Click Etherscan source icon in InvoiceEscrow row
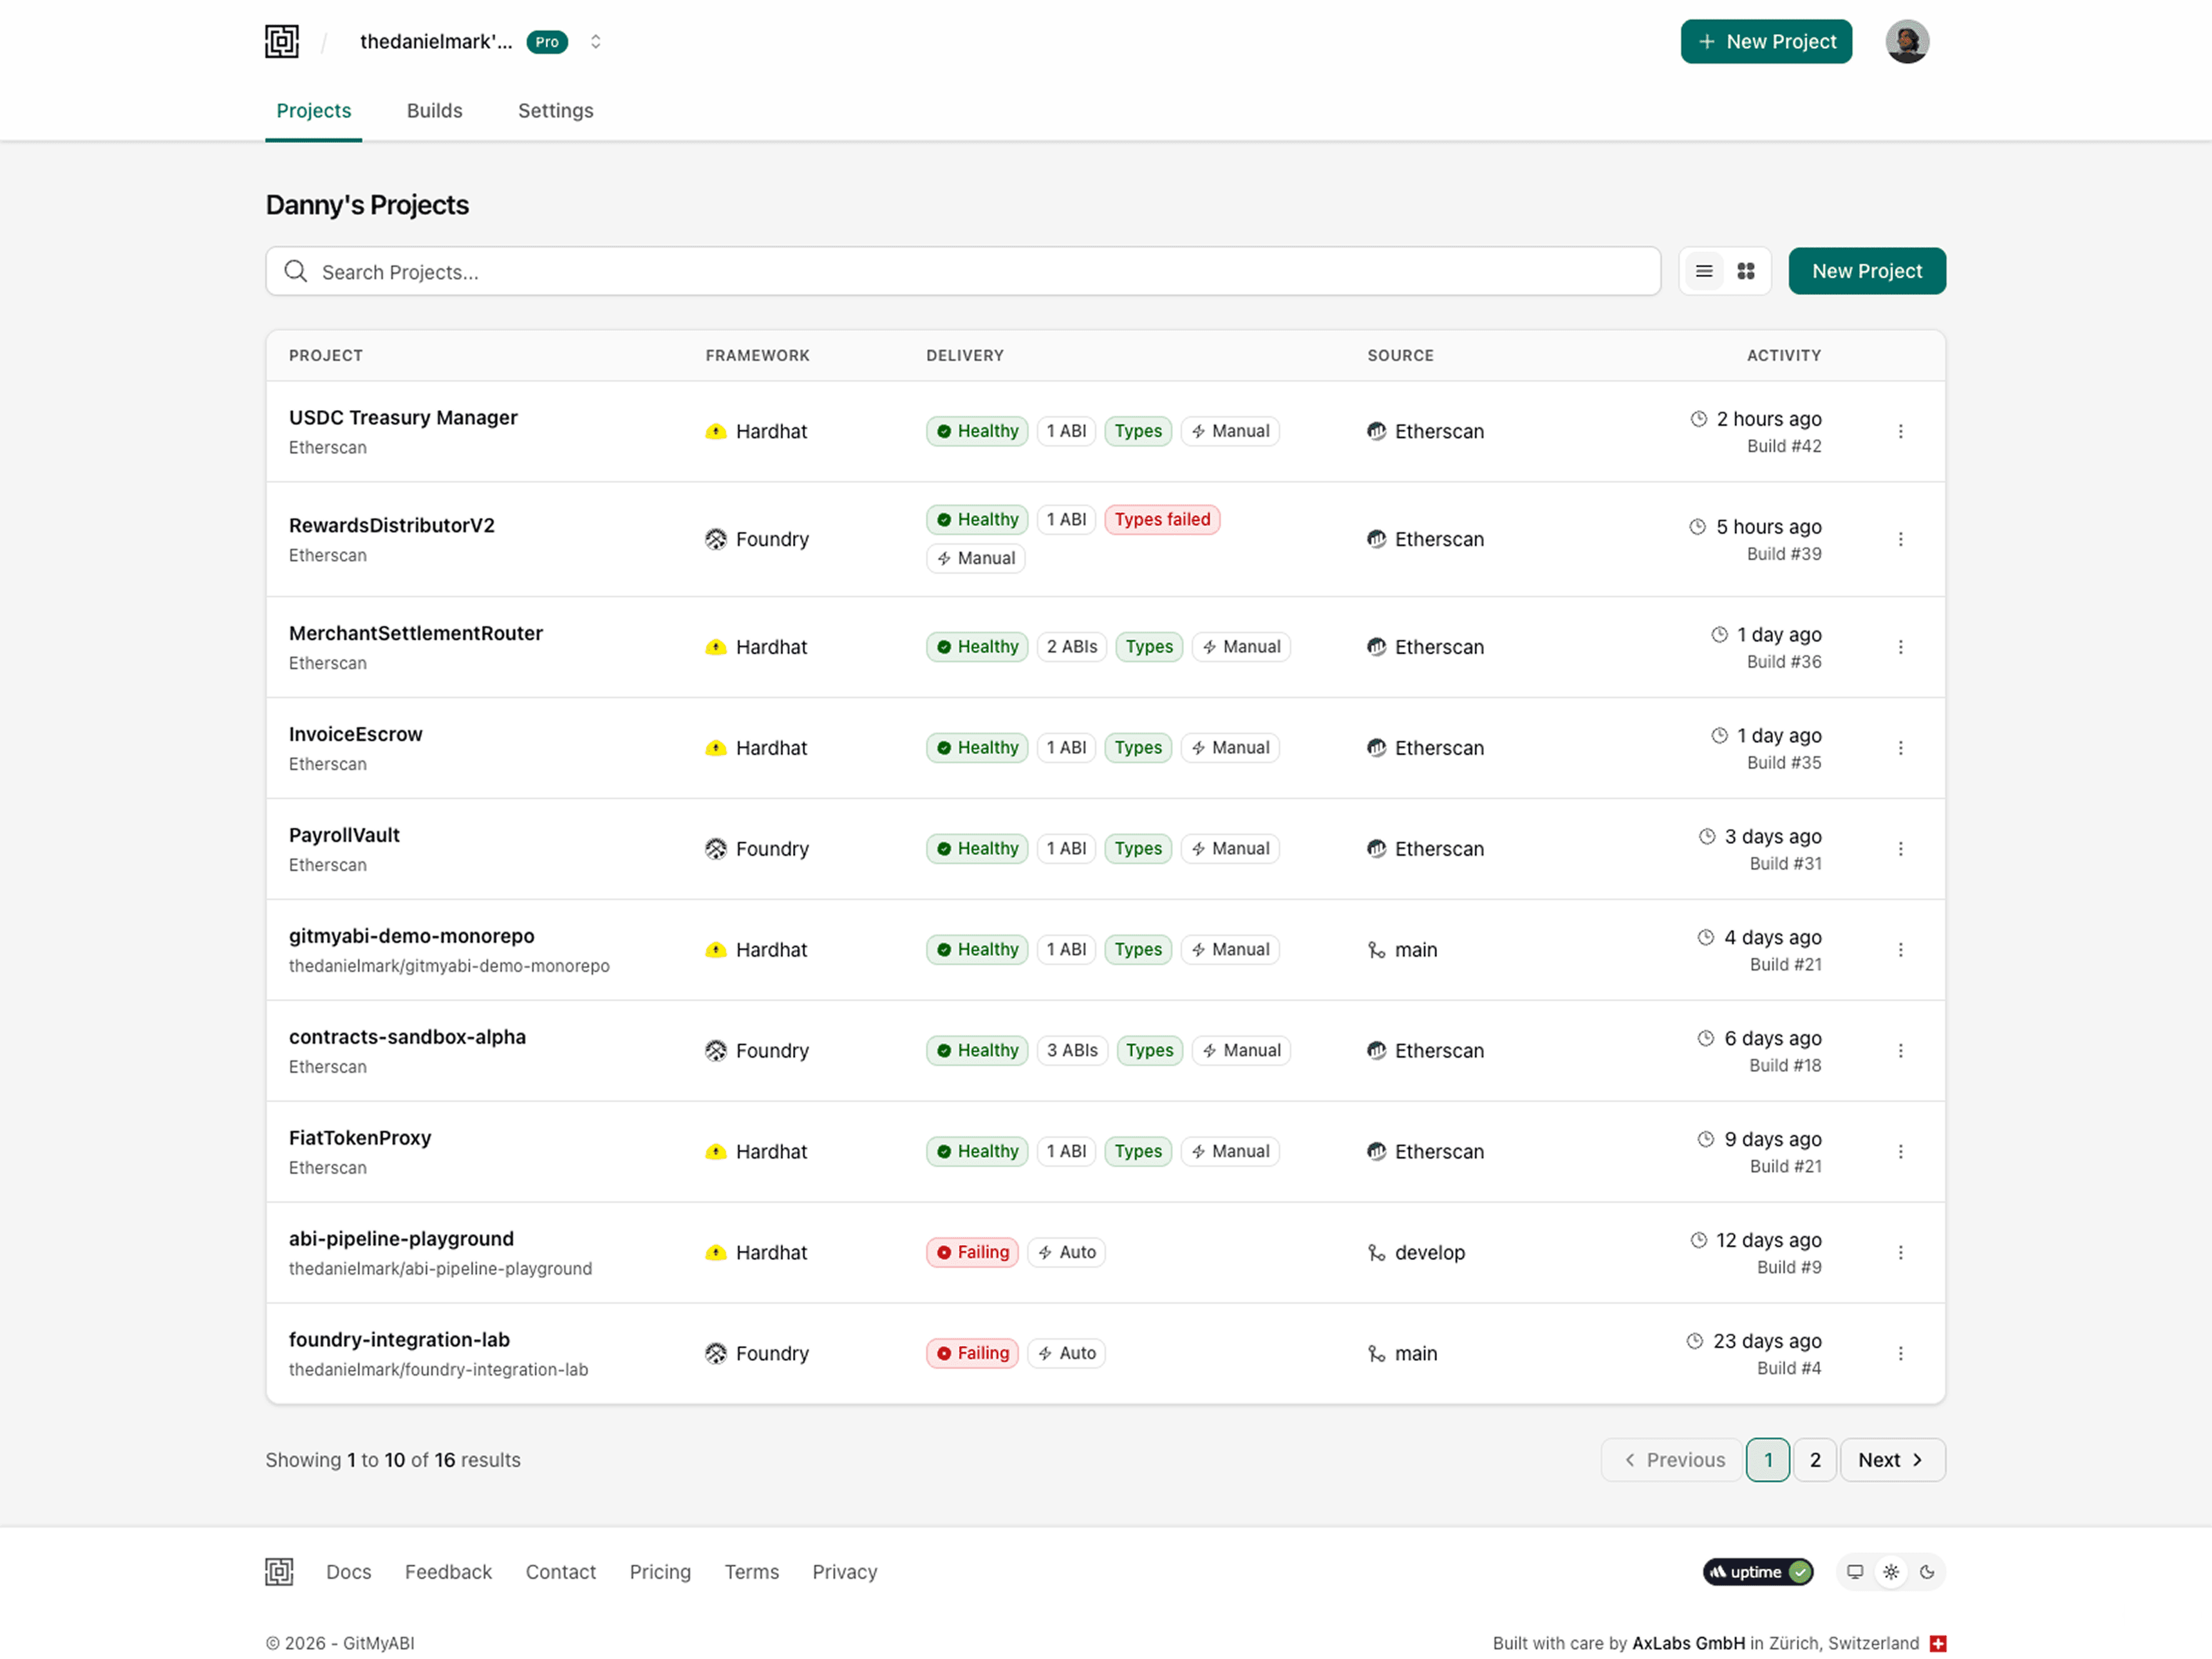 (x=1377, y=748)
